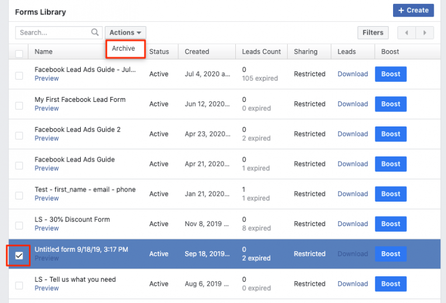Check the Facebook Lead Ads Guide - Jul row
This screenshot has height=303, width=446.
19,76
